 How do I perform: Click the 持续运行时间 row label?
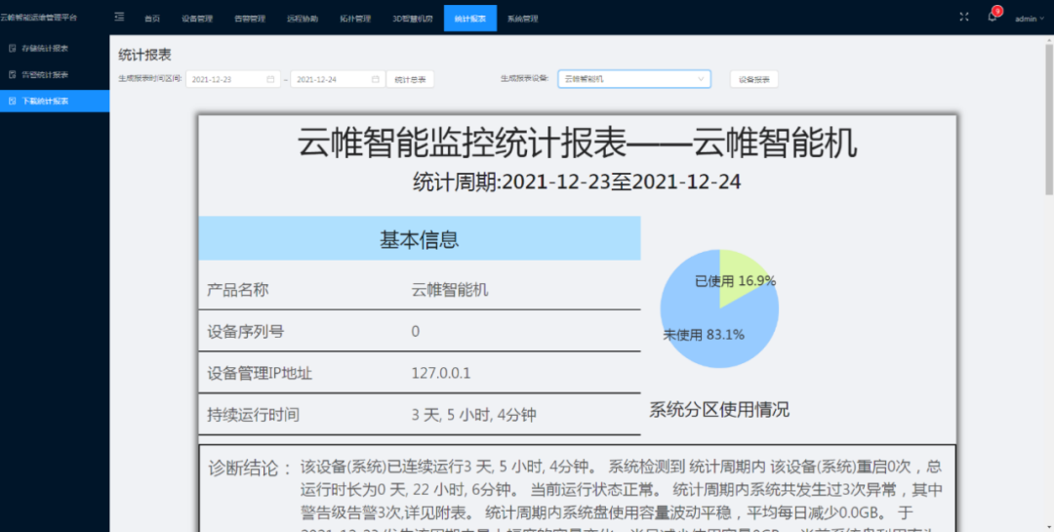click(253, 415)
